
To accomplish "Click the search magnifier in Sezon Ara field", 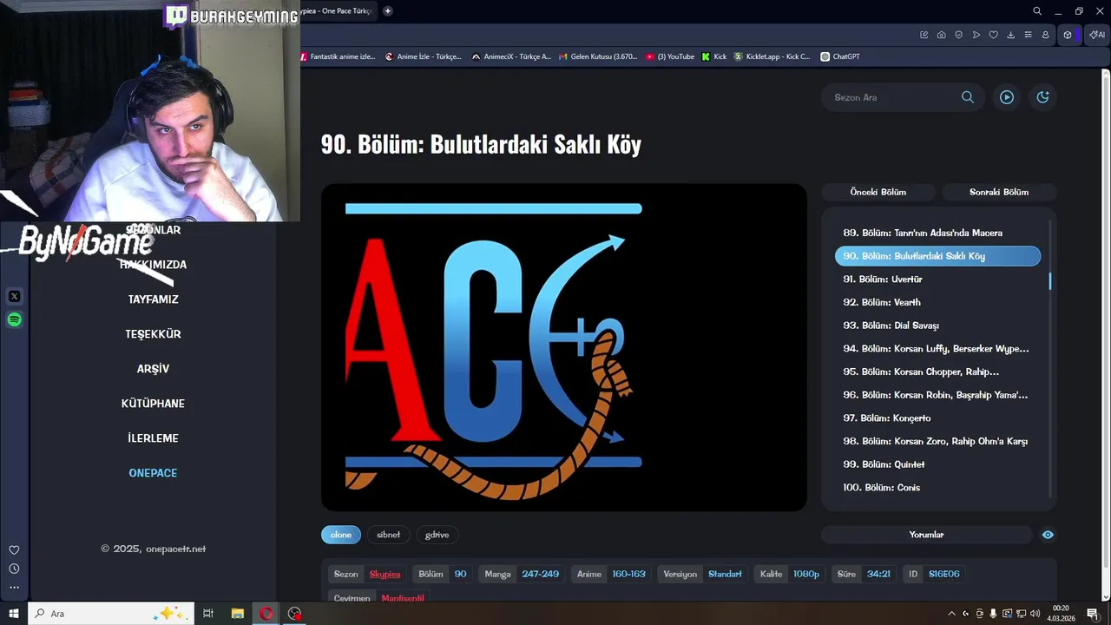I will (x=968, y=97).
